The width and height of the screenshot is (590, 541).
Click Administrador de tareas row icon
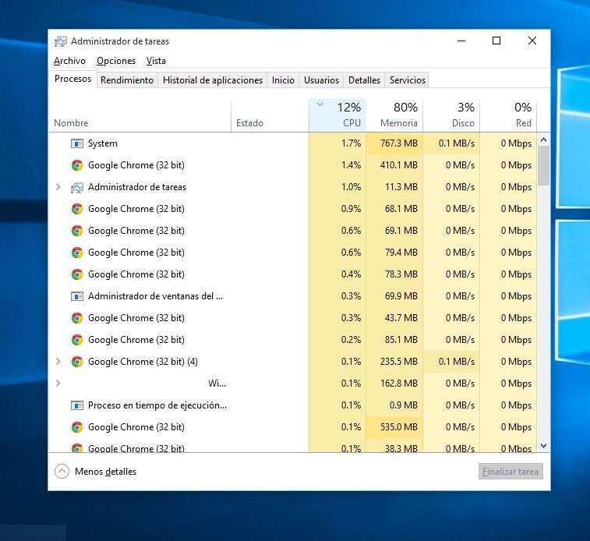point(77,187)
